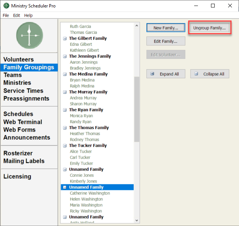The image size is (239, 226).
Task: Collapse The Tucker Family tree node
Action: [x=65, y=146]
